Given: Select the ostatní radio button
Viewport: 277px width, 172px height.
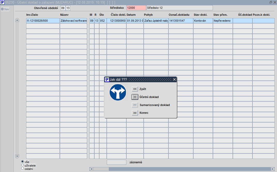Looking at the screenshot, I should pos(22,168).
